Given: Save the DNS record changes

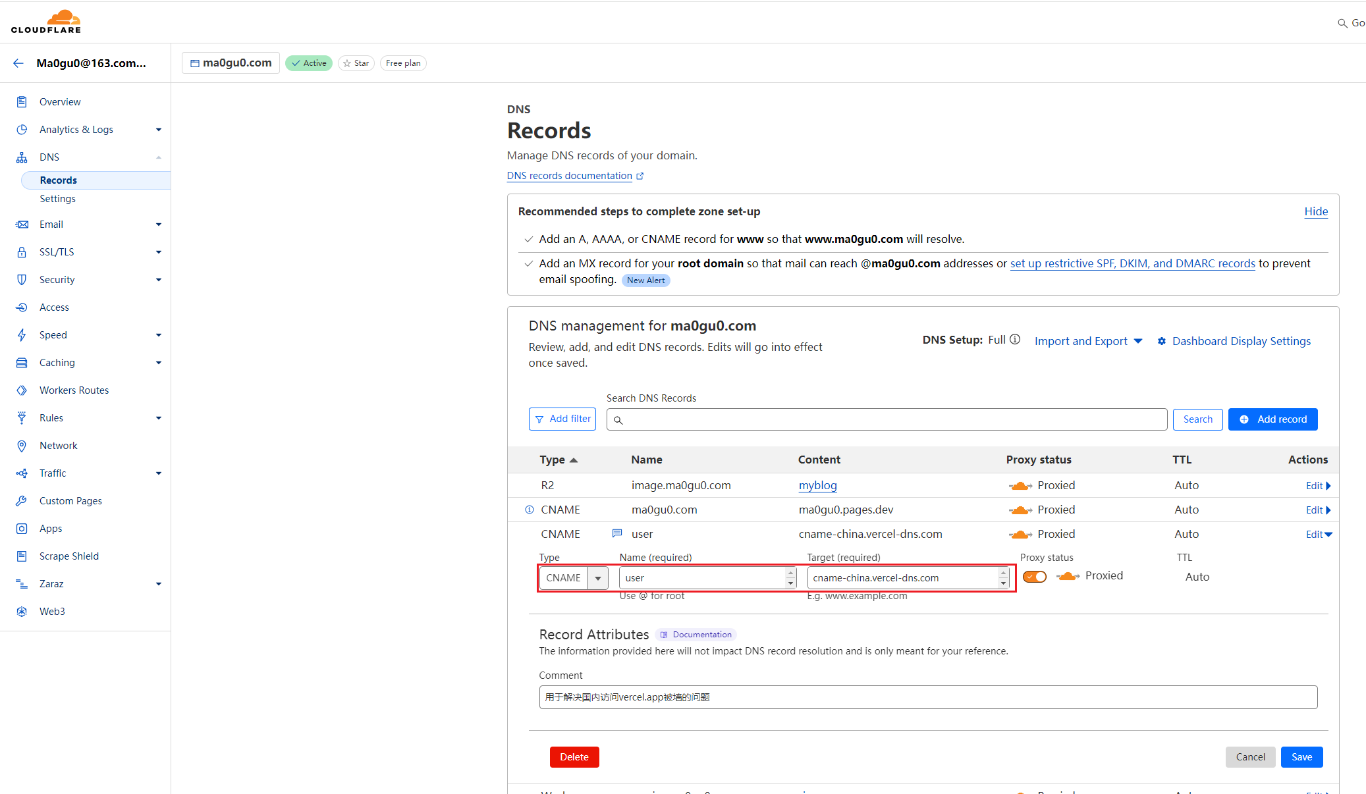Looking at the screenshot, I should [1301, 757].
